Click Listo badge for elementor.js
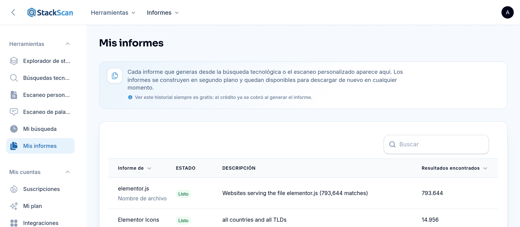This screenshot has height=227, width=520. coord(183,194)
